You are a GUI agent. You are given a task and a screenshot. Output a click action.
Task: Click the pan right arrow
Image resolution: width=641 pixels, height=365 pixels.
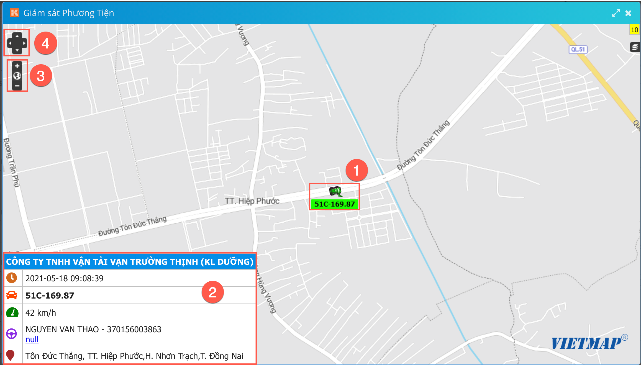point(24,43)
